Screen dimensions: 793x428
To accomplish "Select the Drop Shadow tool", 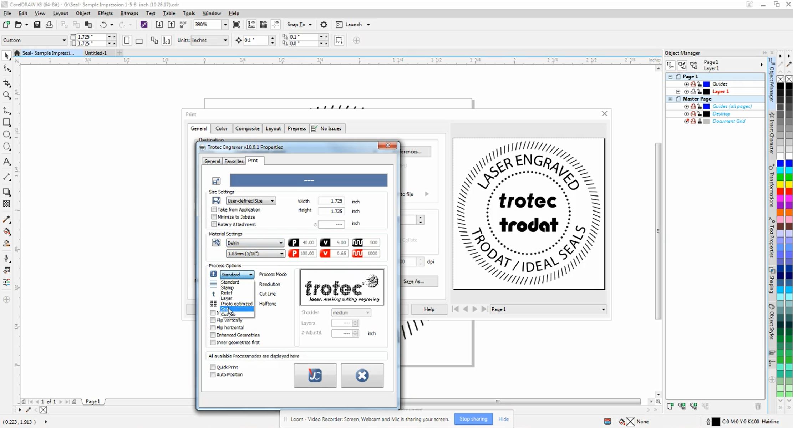I will point(6,192).
